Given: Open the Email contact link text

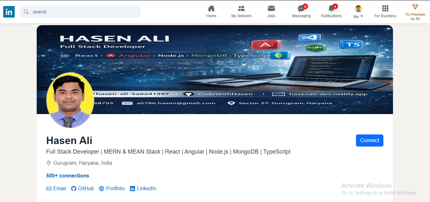Looking at the screenshot, I should [60, 189].
